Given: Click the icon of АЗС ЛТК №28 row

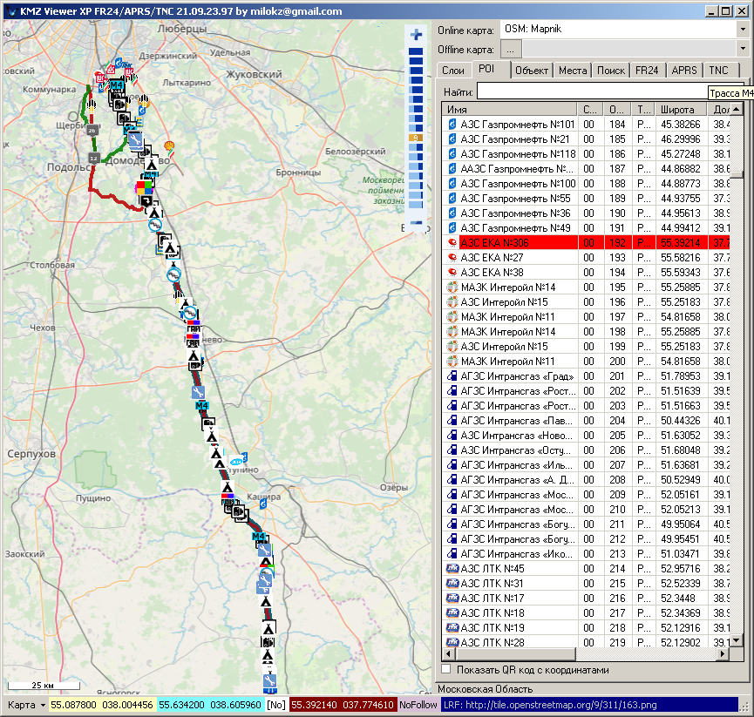Looking at the screenshot, I should coord(452,643).
